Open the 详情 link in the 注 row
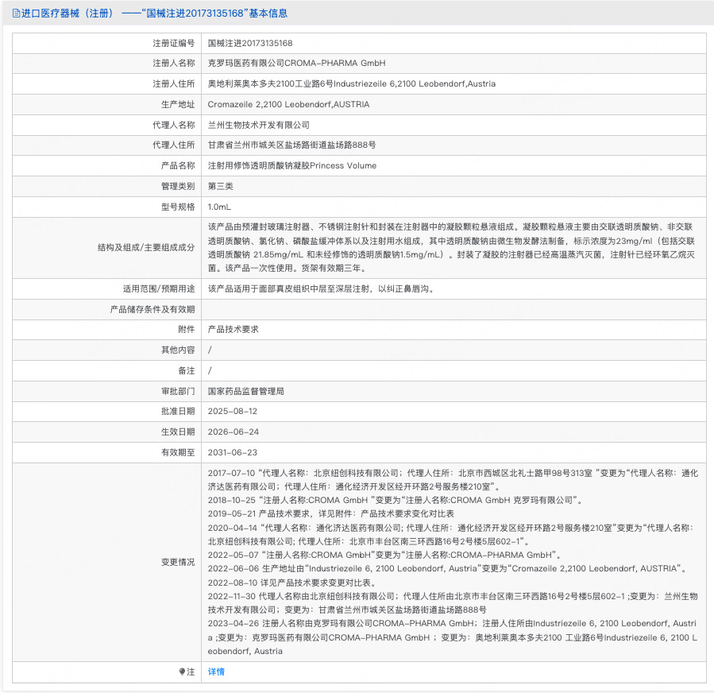 (x=216, y=672)
